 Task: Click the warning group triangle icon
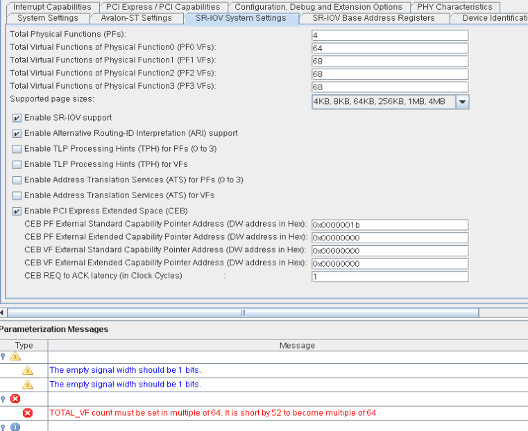tap(15, 356)
